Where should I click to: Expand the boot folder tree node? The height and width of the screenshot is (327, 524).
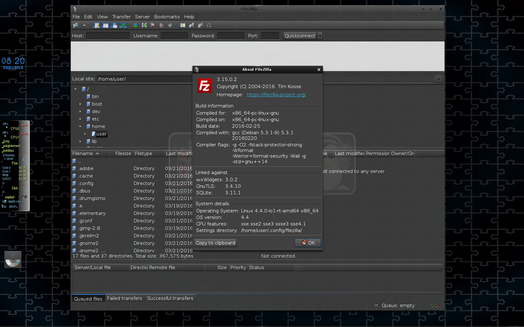[80, 104]
